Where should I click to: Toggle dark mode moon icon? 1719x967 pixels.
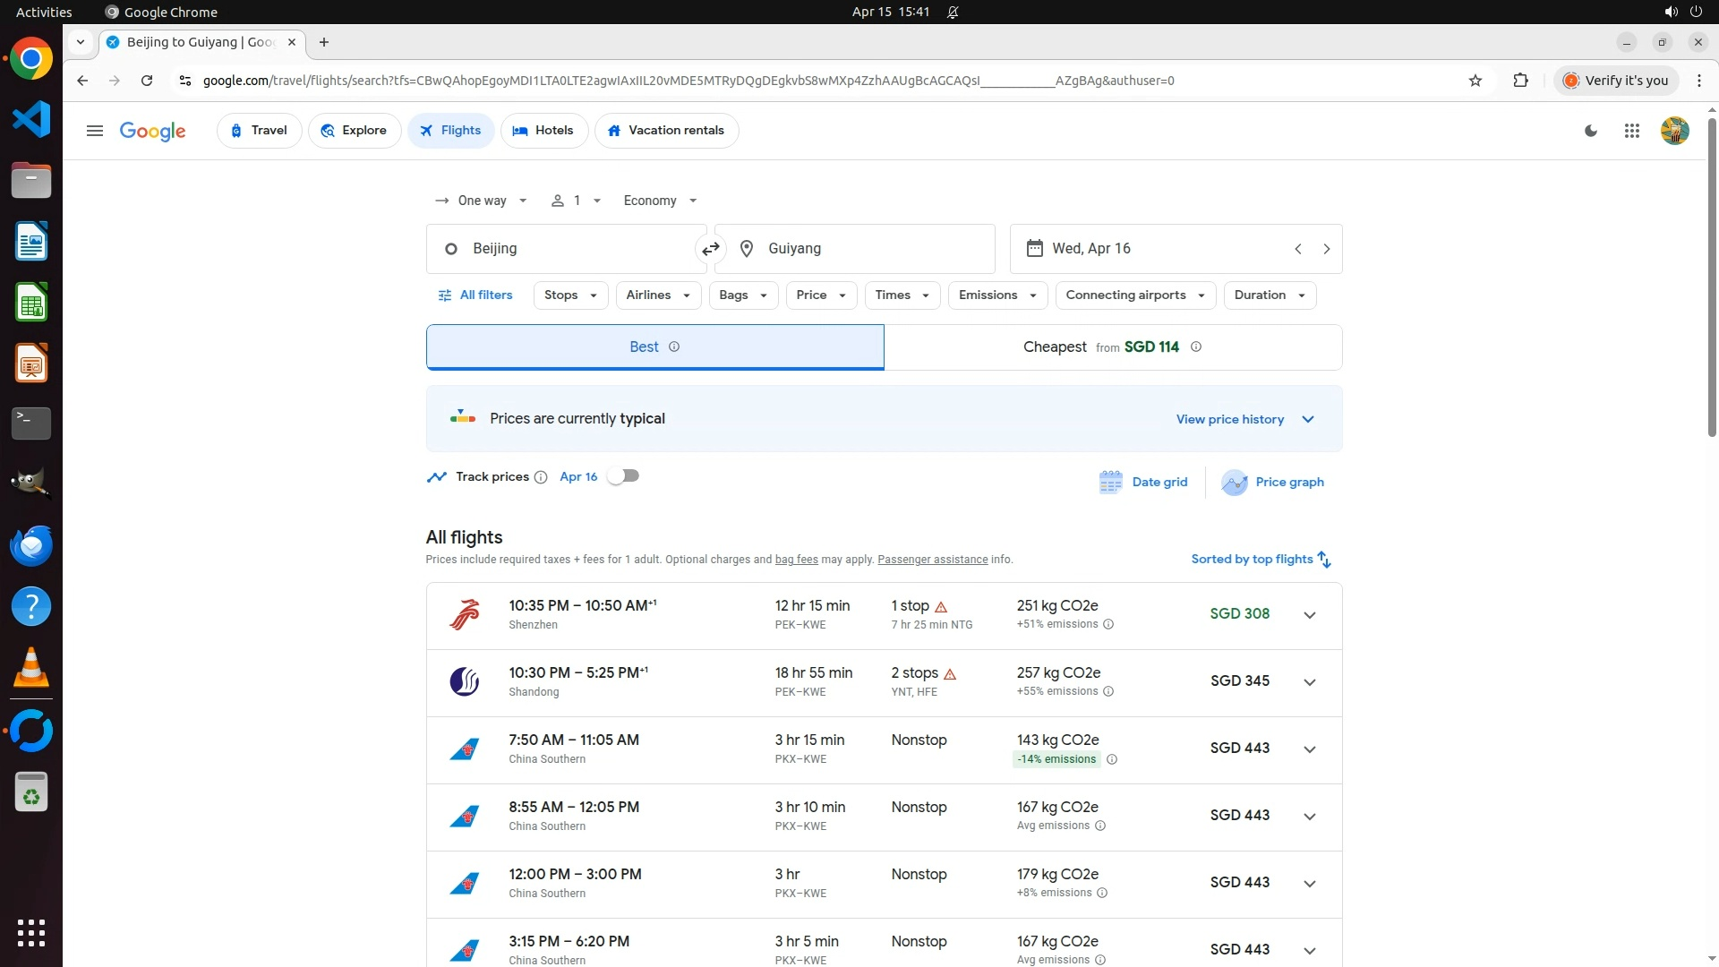point(1591,131)
